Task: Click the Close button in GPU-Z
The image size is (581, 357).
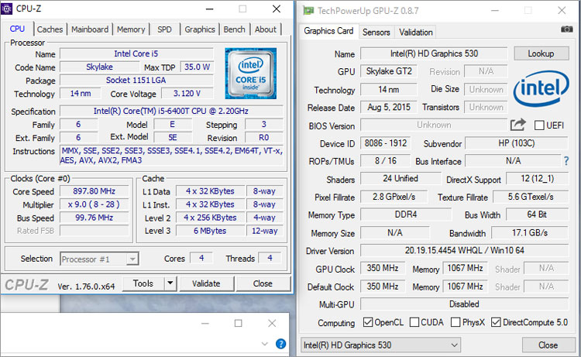Action: (x=548, y=345)
